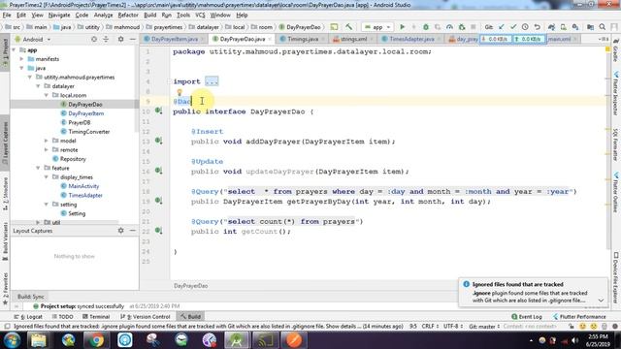
Task: Click the Layout Captures gear icon
Action: pyautogui.click(x=120, y=231)
